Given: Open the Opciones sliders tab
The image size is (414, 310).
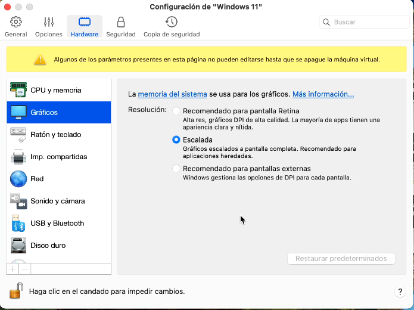Looking at the screenshot, I should (49, 22).
